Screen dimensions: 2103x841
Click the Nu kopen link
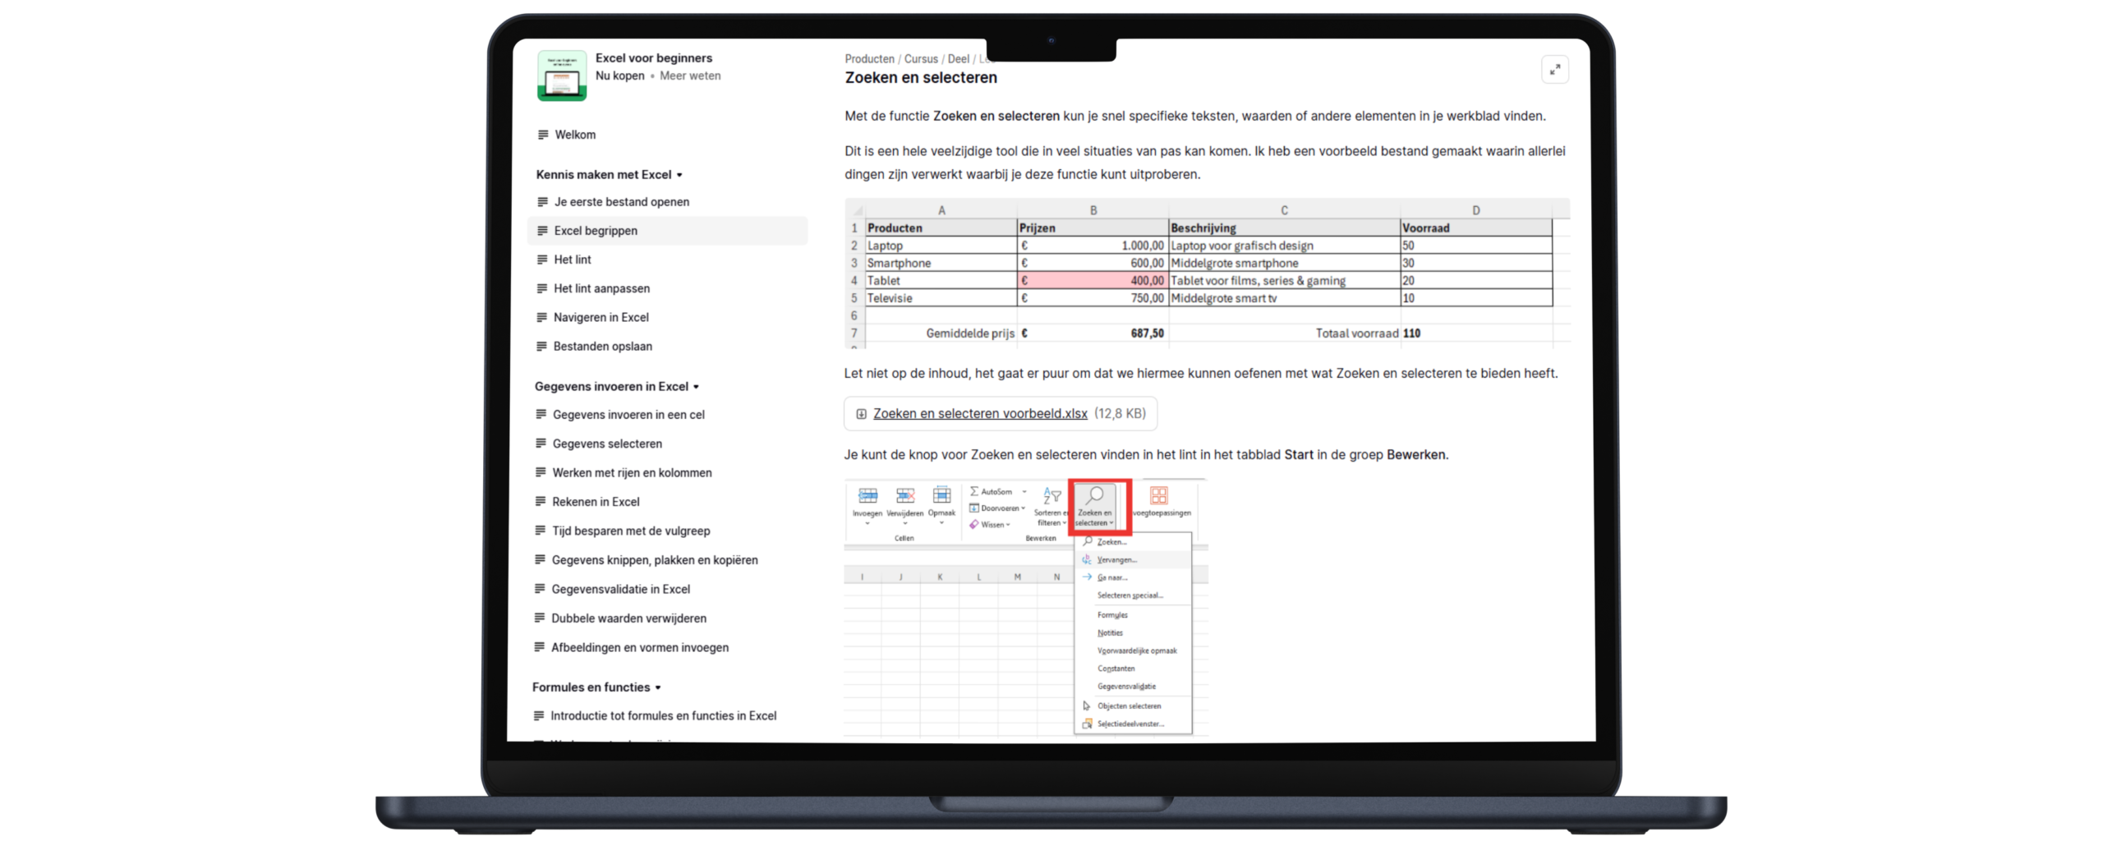[x=619, y=76]
